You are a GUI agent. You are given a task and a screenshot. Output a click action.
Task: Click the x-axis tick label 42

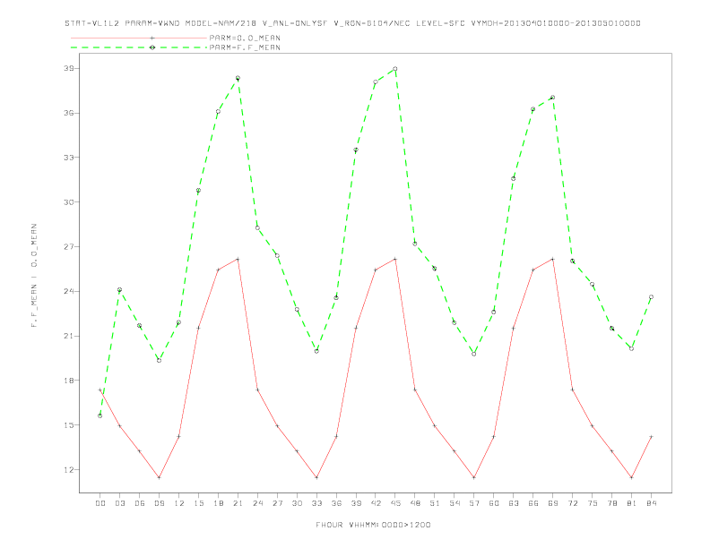(376, 503)
